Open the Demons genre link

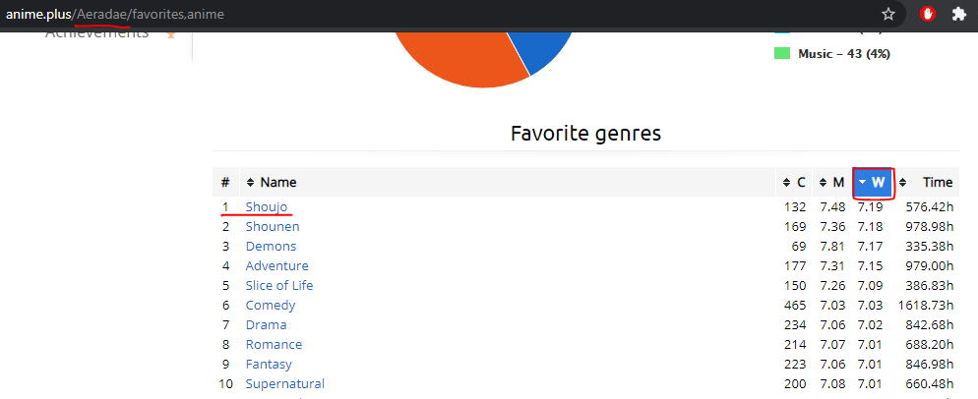click(271, 247)
